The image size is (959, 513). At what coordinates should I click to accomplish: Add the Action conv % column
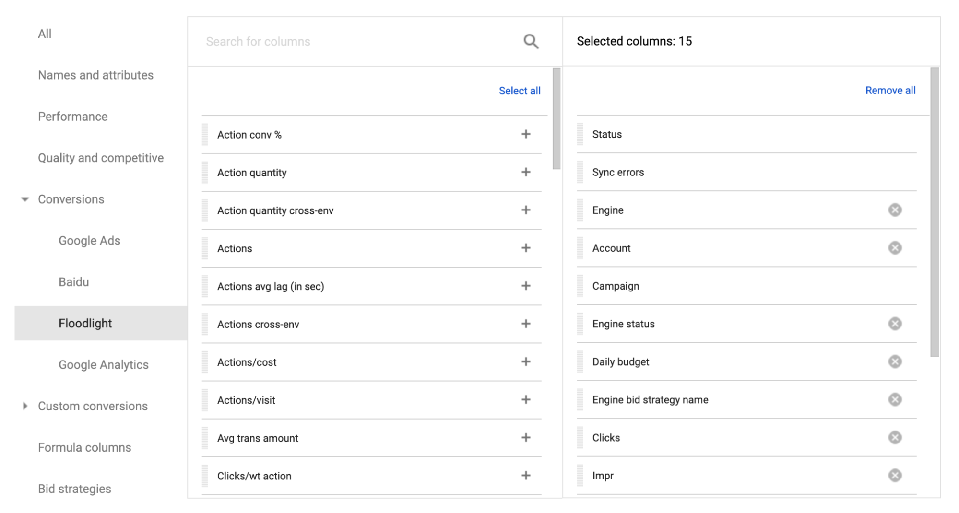click(526, 135)
